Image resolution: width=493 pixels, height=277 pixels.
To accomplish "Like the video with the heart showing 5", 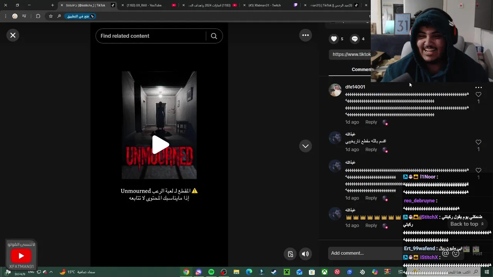I will pos(334,38).
